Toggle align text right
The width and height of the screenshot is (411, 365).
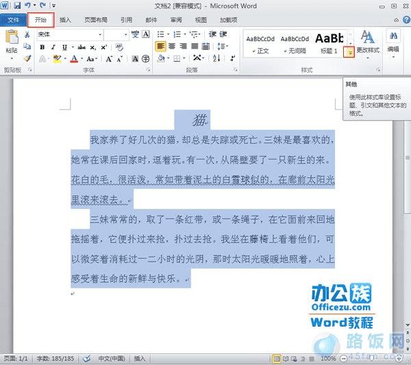tap(183, 47)
